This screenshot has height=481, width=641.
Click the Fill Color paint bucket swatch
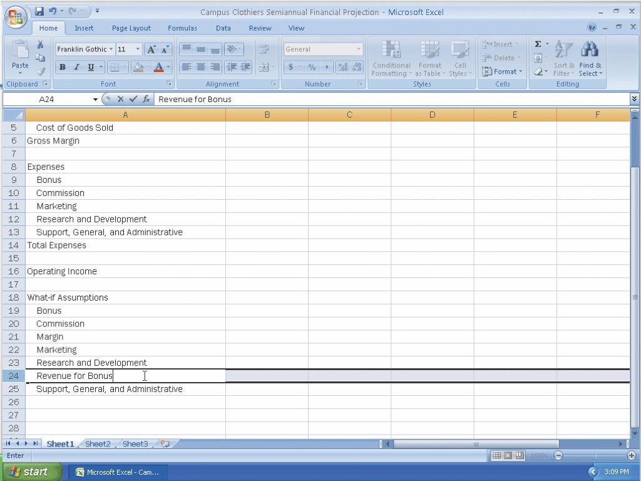(138, 67)
